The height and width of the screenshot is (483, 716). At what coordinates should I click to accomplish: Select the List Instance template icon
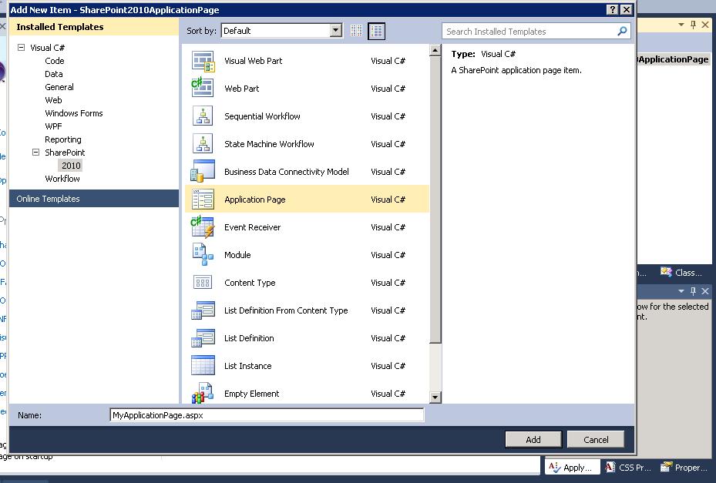pyautogui.click(x=204, y=365)
